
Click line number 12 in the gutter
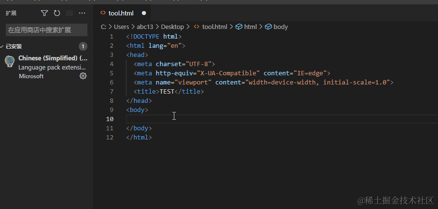[110, 138]
